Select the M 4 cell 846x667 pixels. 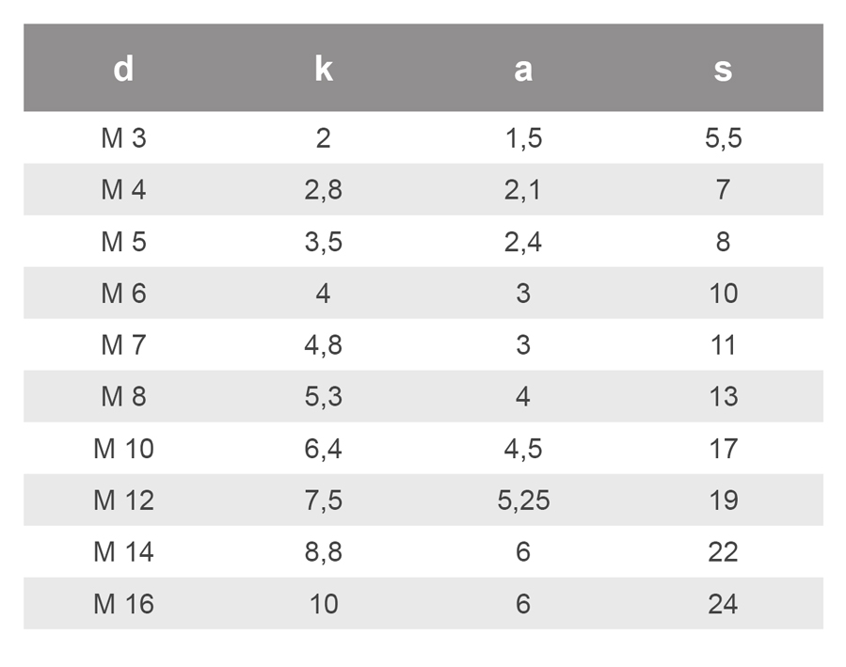(x=123, y=190)
